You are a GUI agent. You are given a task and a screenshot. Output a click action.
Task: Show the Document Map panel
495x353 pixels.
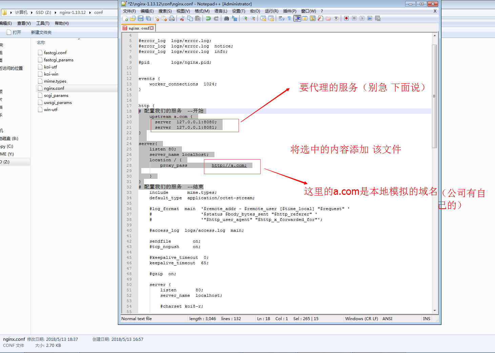313,18
